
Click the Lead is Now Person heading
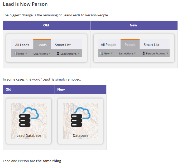pos(25,4)
